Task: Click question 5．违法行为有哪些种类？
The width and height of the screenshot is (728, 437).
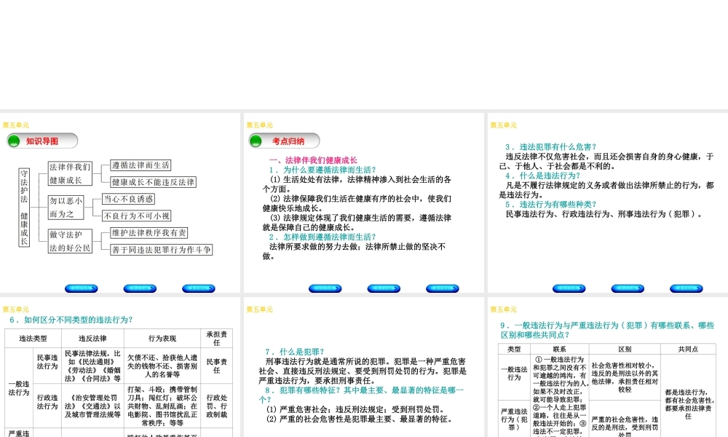Action: (551, 205)
